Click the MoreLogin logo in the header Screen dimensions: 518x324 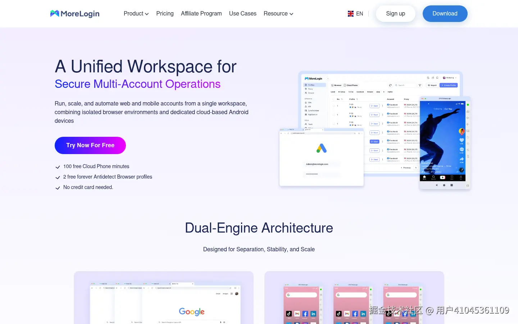(75, 14)
